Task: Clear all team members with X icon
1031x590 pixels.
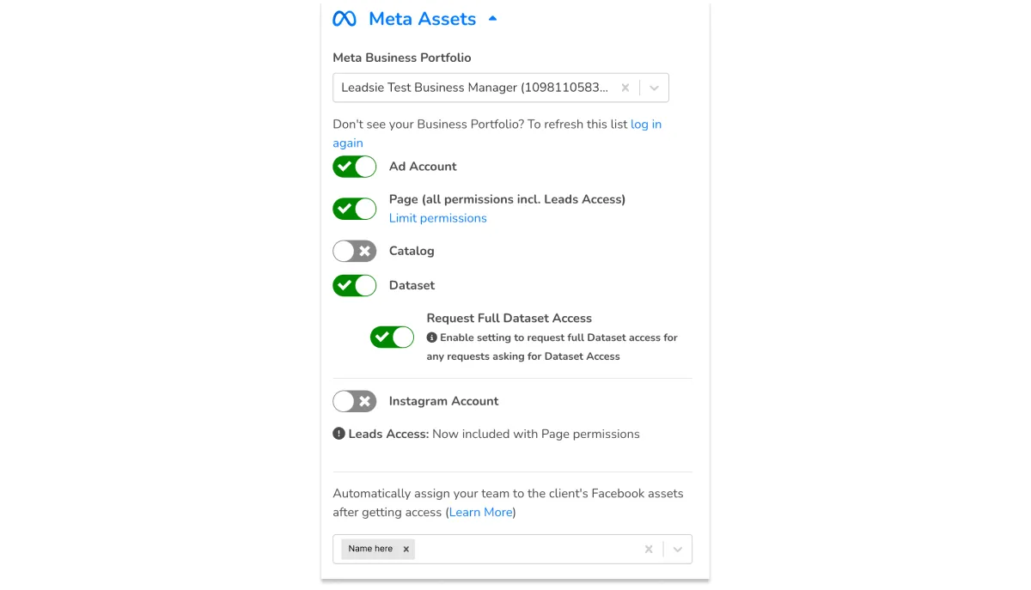Action: click(649, 549)
